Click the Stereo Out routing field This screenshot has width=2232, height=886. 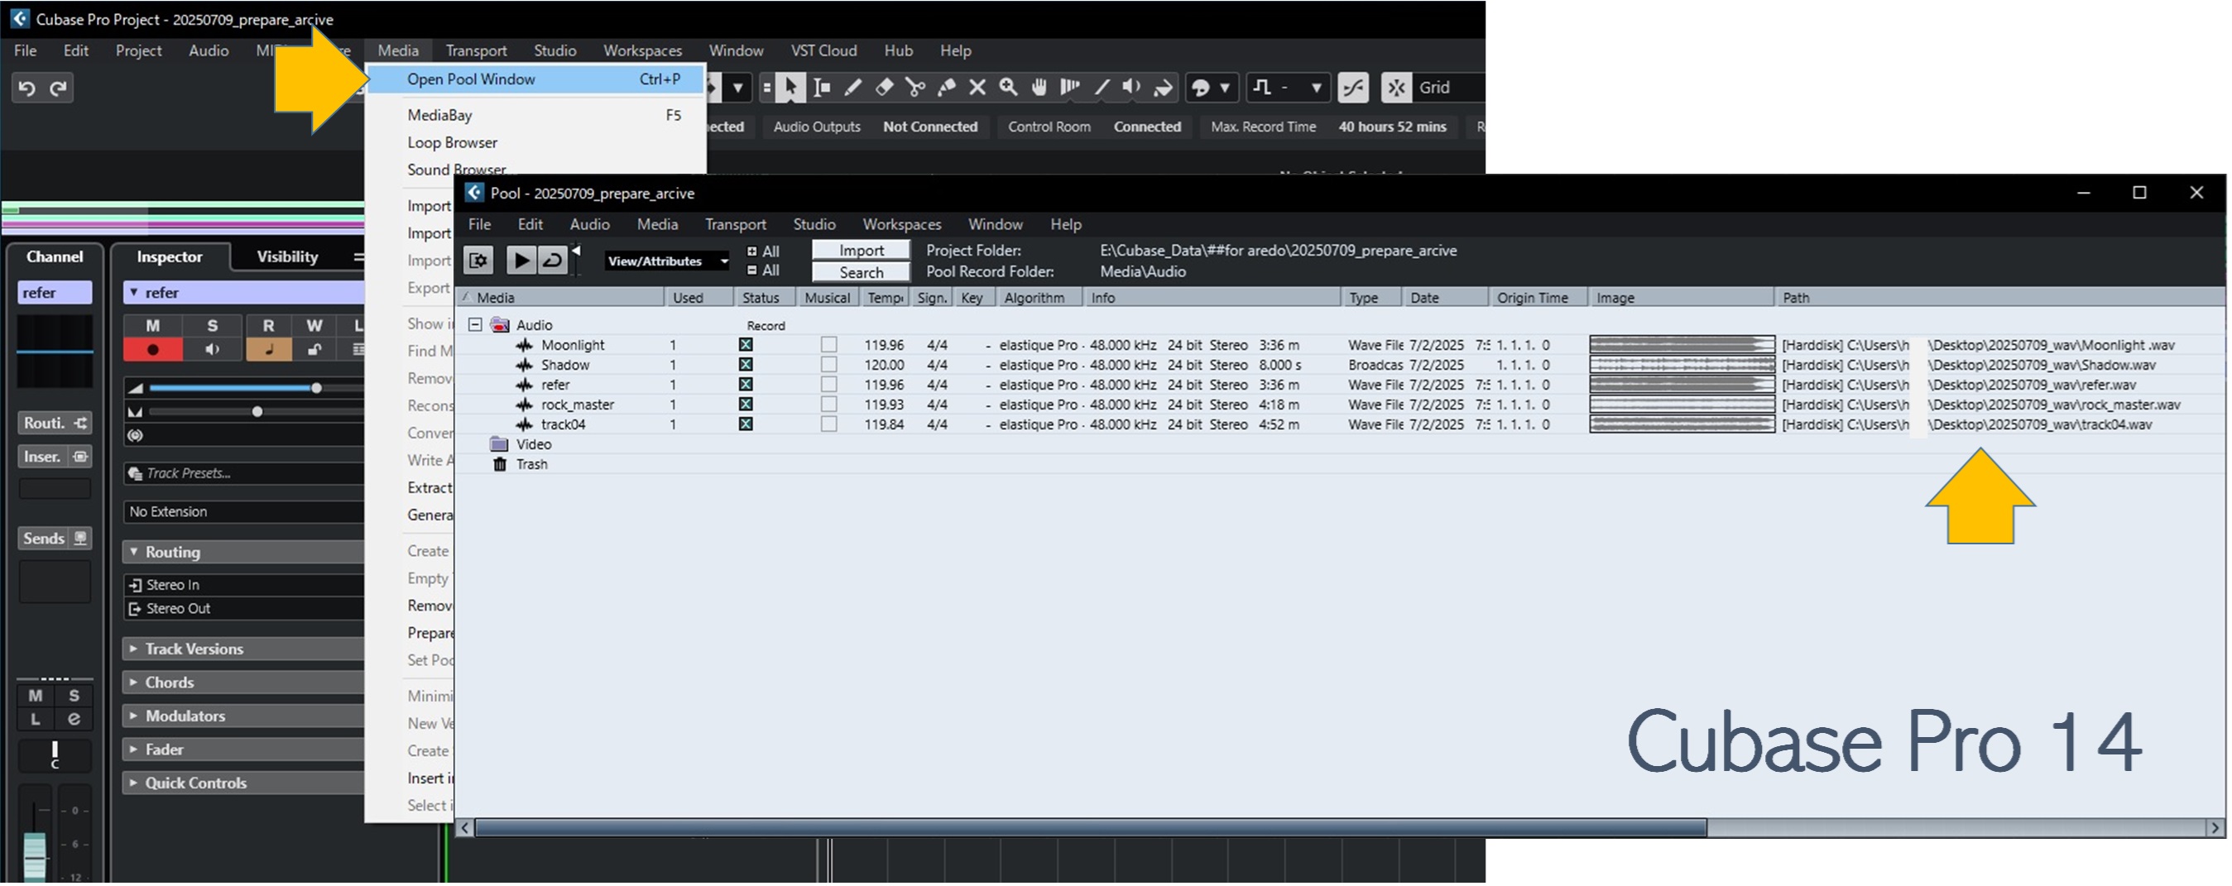(244, 609)
